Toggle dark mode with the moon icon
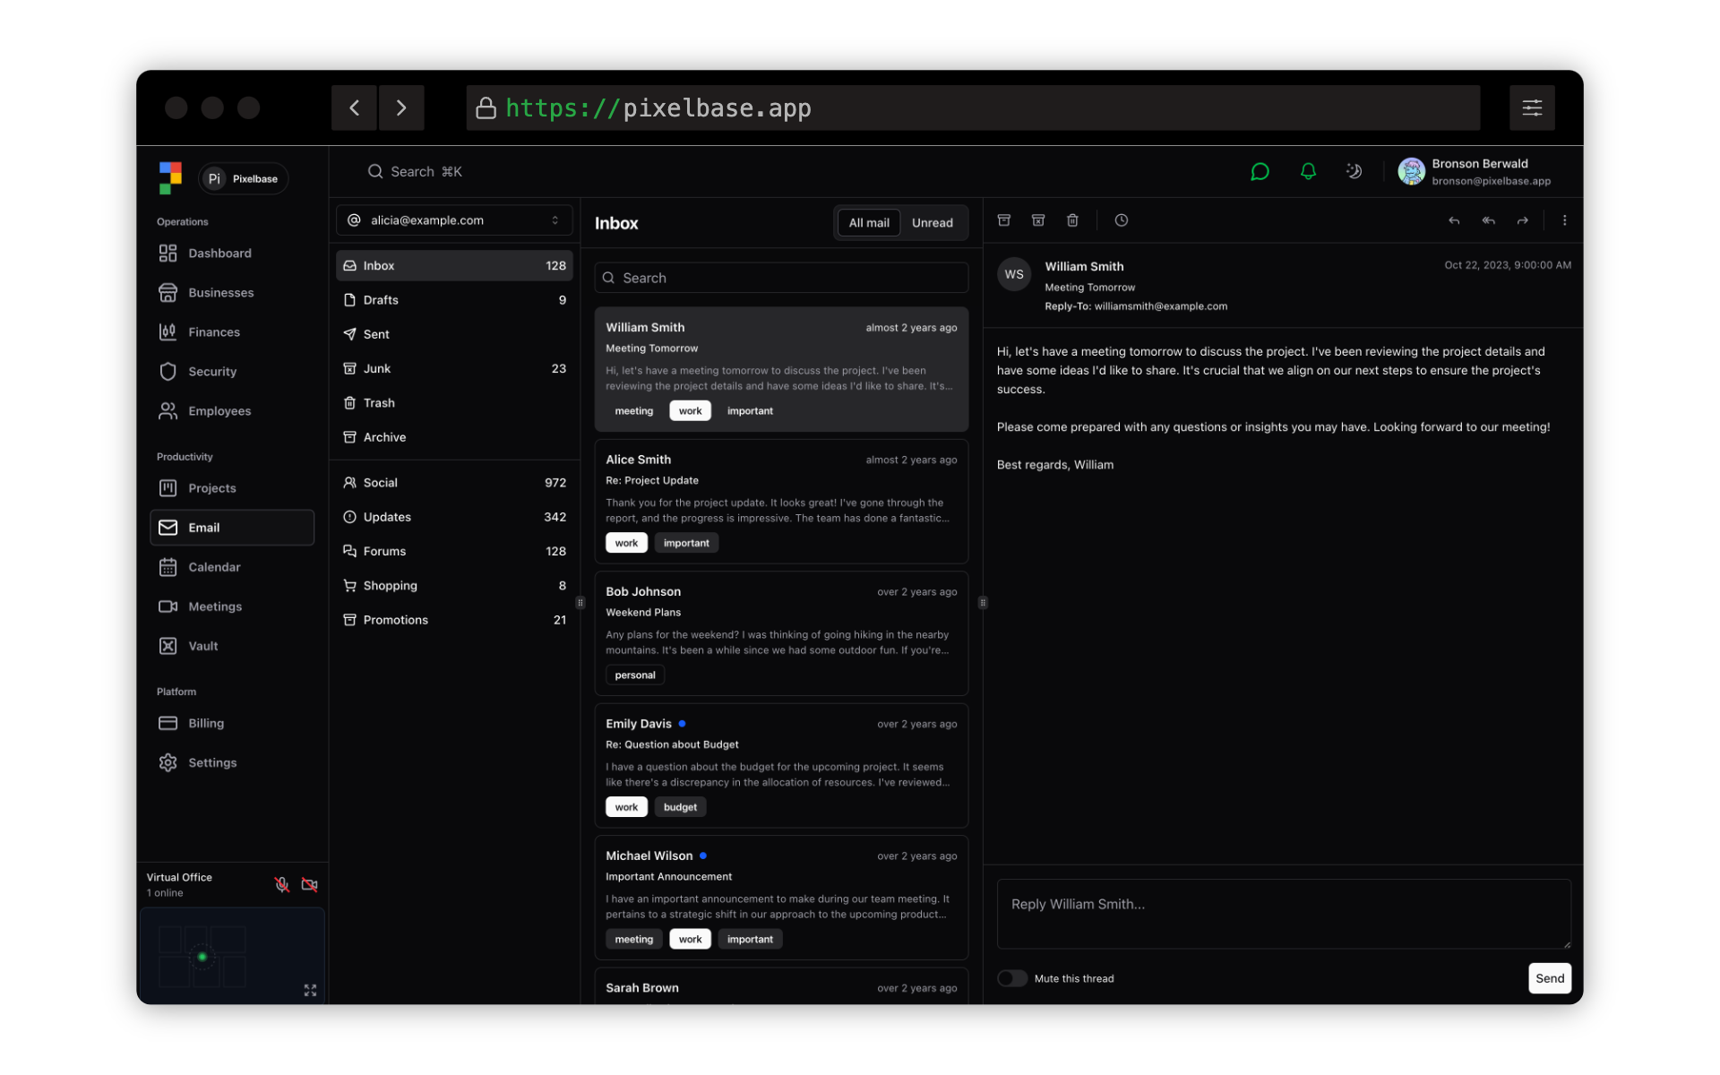The height and width of the screenshot is (1075, 1720). click(x=1354, y=171)
